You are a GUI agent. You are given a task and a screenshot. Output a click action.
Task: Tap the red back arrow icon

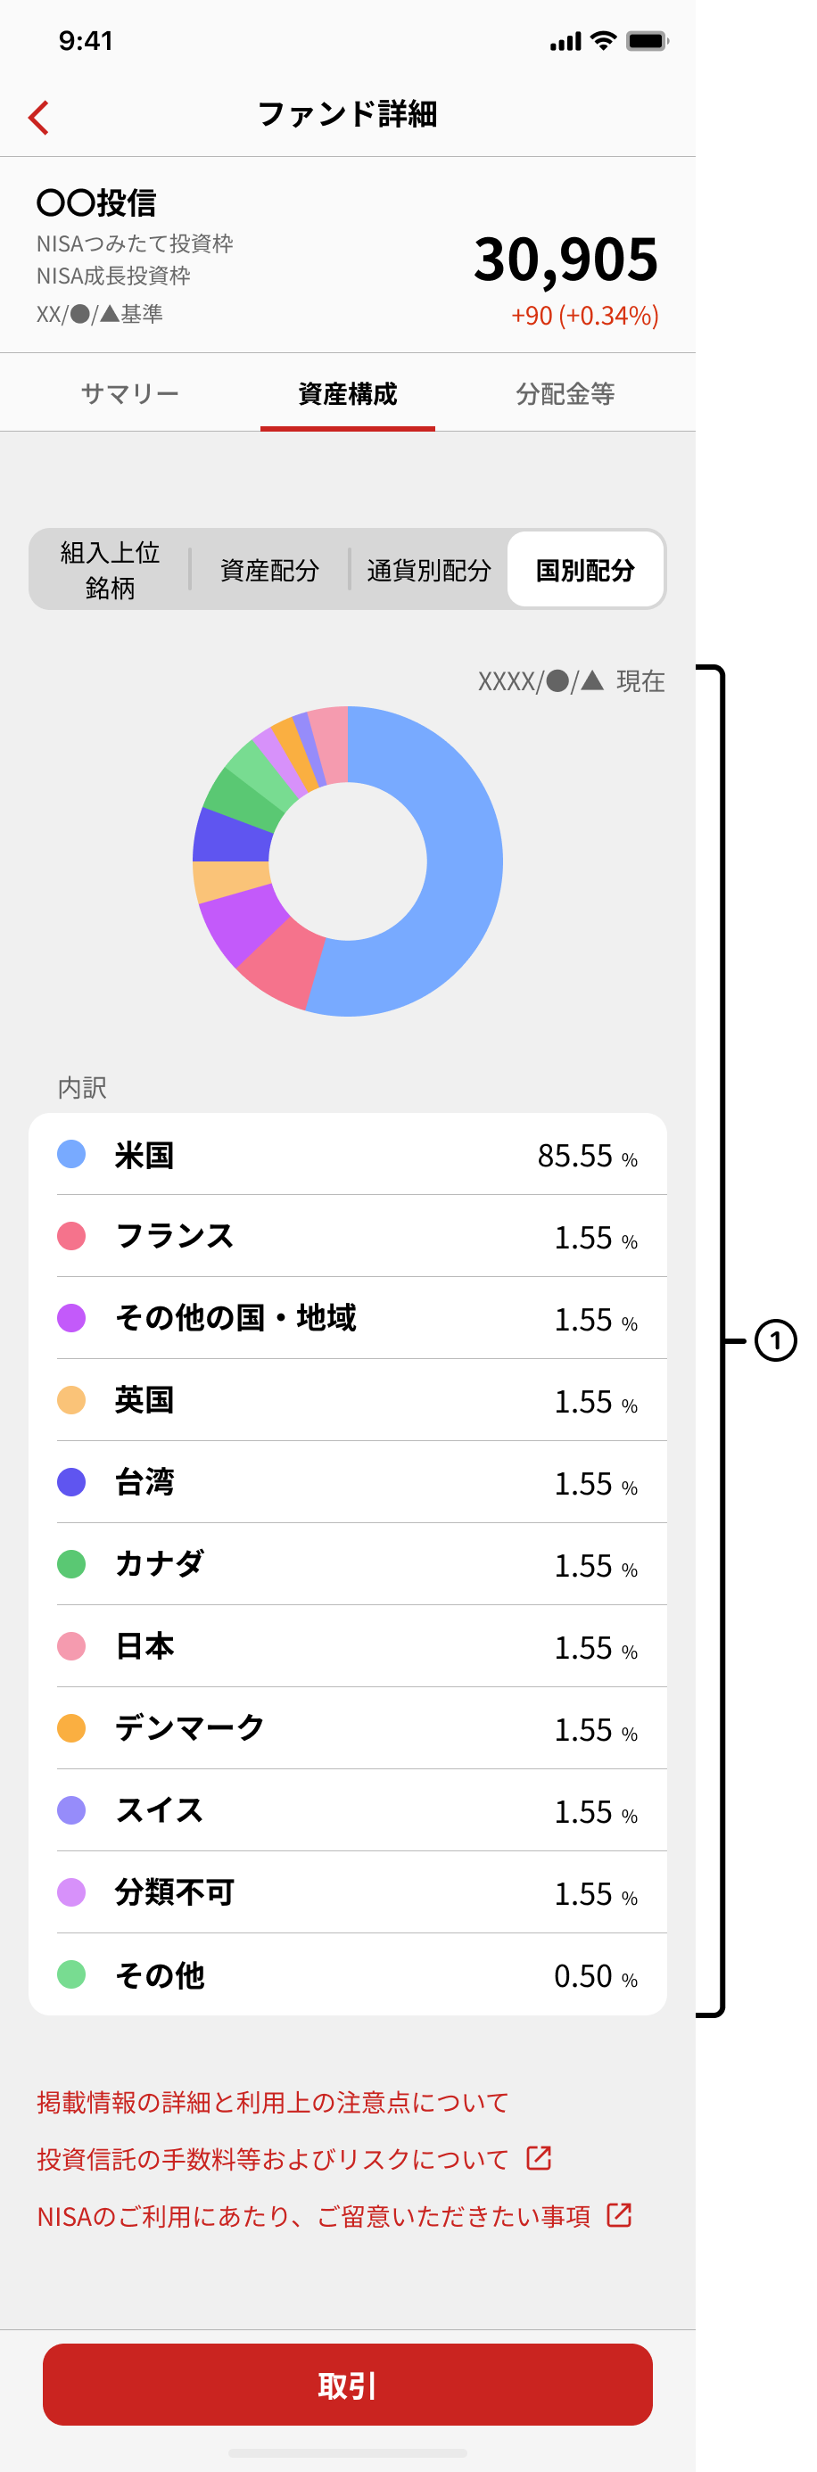pyautogui.click(x=38, y=117)
